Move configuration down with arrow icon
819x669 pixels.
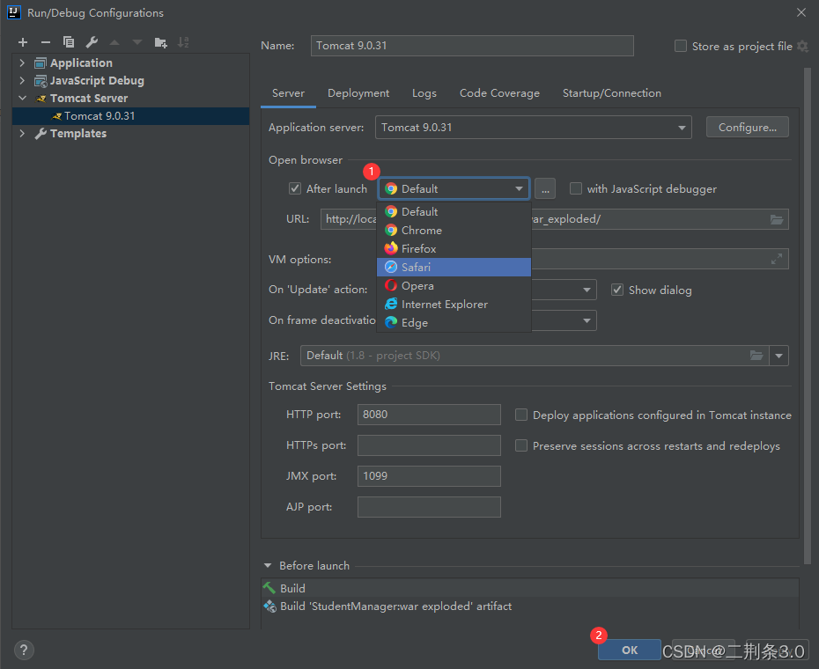[x=137, y=42]
